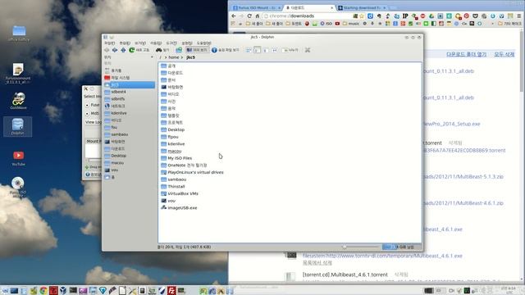
Task: Select the Desktop folder in file list
Action: coord(172,129)
